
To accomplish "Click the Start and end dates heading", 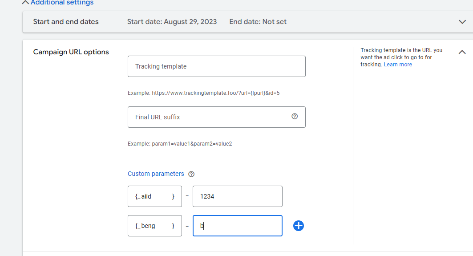I will click(66, 22).
